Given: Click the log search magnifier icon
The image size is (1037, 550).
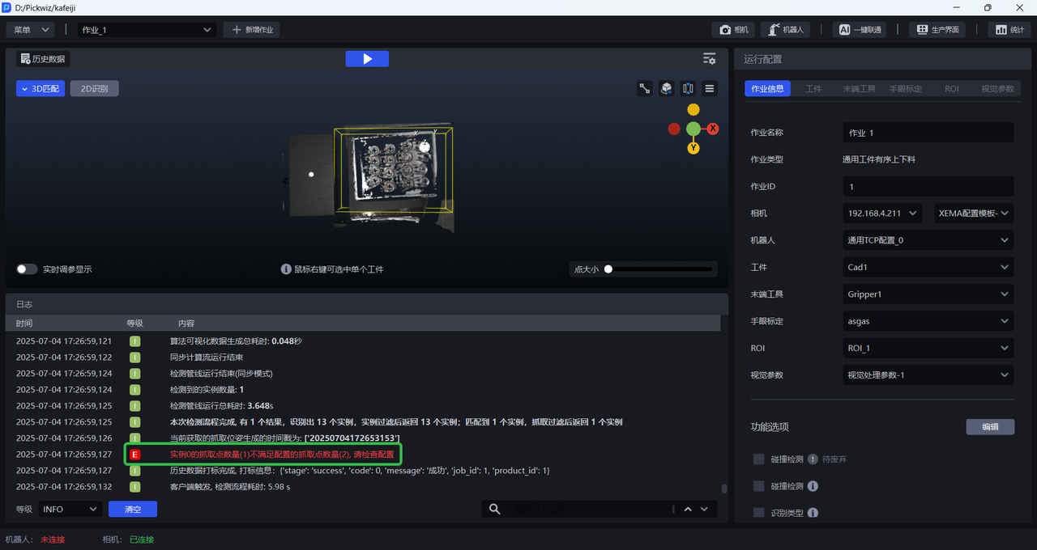Looking at the screenshot, I should pos(495,509).
